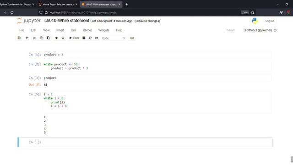Screen dimensions: 293x165
Task: Click the output value 81
Action: point(46,85)
